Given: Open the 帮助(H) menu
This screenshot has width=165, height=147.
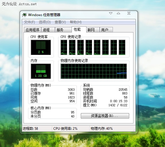Looking at the screenshot, I should tap(76, 22).
